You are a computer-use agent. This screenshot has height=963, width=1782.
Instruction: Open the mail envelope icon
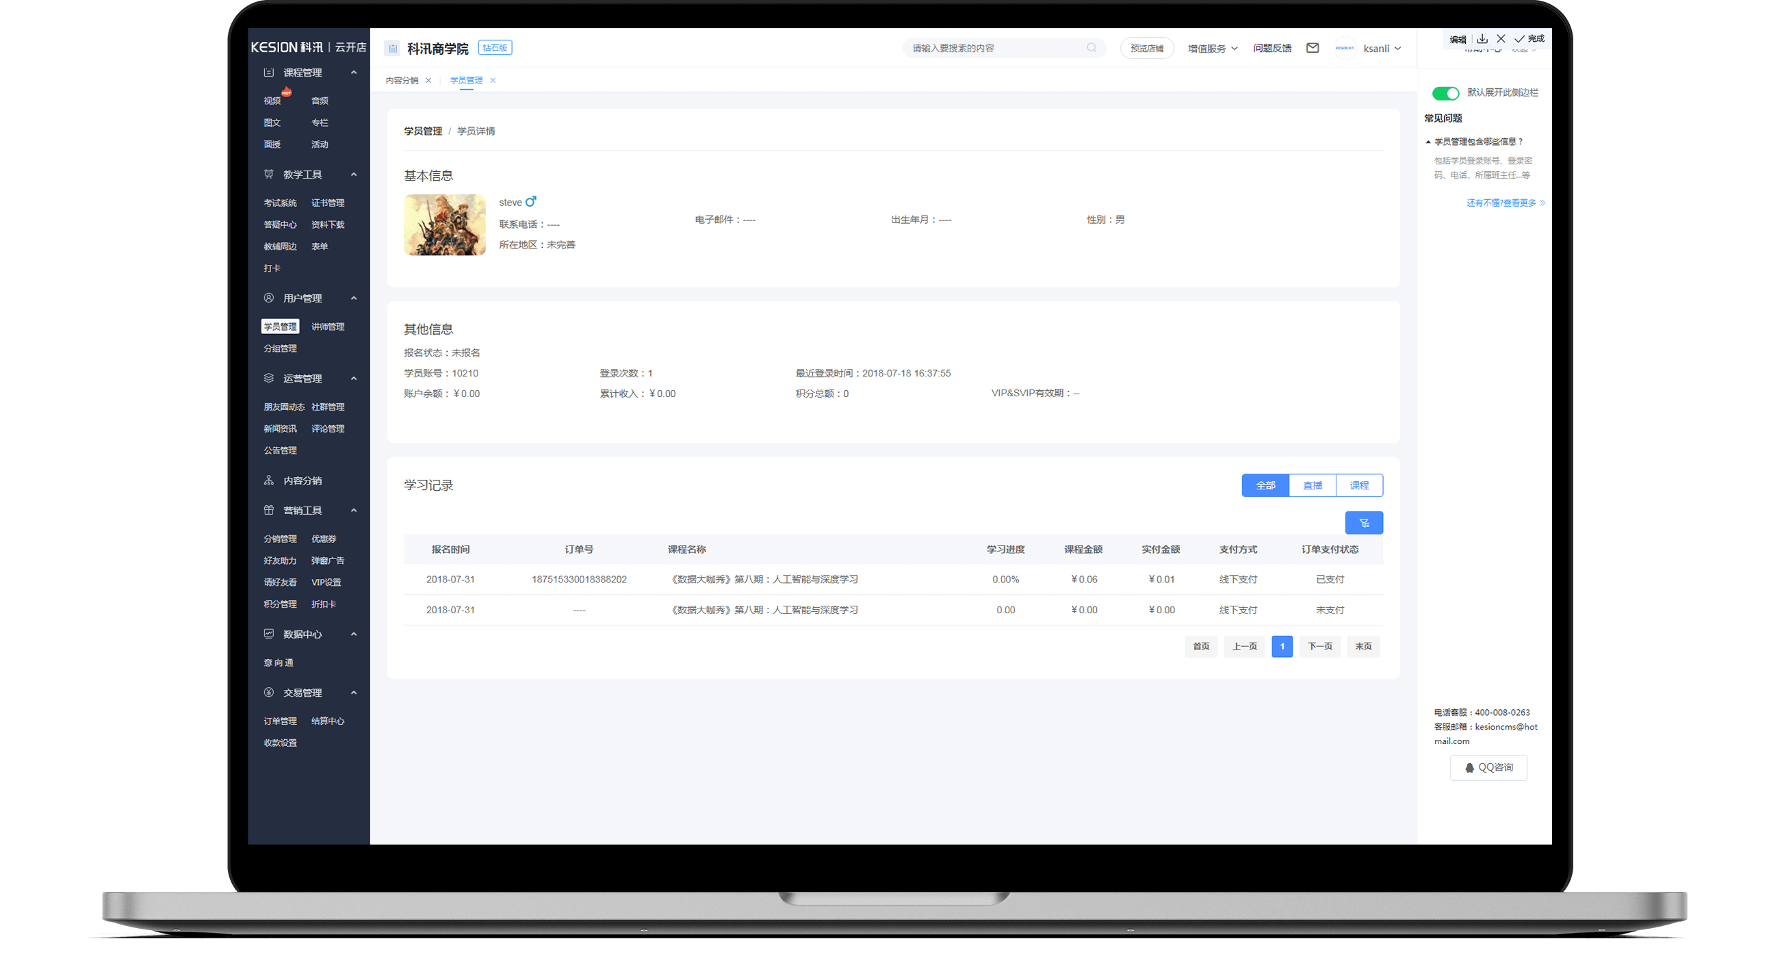click(1313, 48)
